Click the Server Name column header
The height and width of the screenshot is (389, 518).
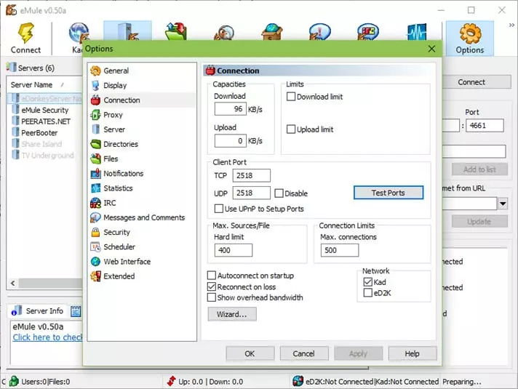(x=32, y=85)
